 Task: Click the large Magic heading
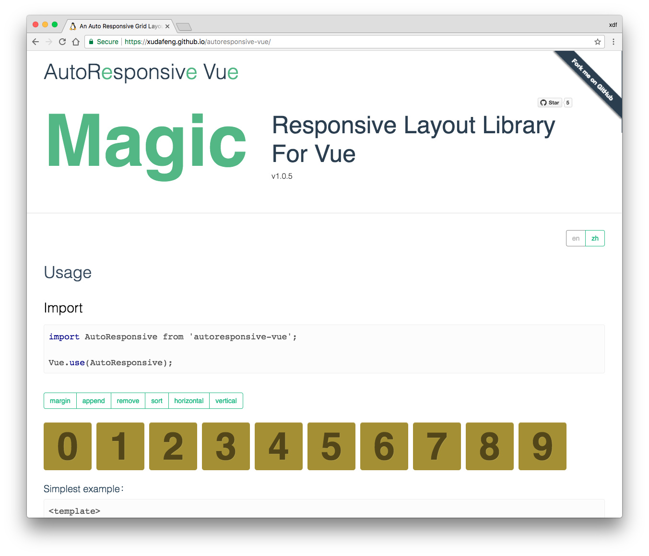[x=147, y=146]
